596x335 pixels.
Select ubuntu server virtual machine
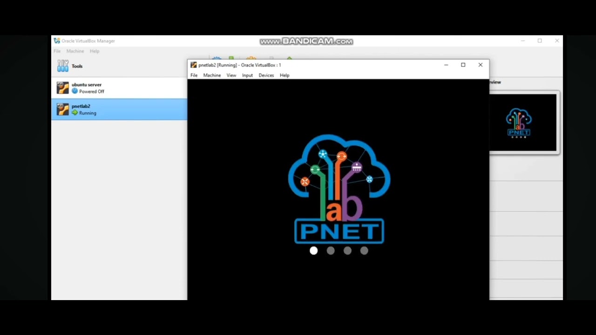point(119,88)
